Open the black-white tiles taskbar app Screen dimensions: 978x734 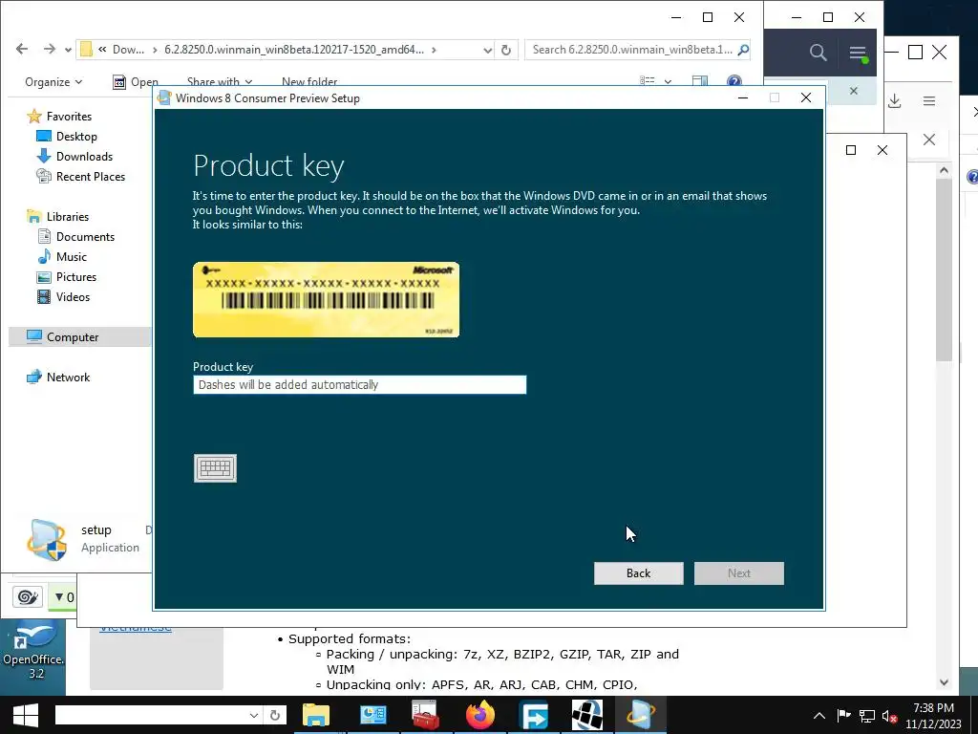[587, 715]
